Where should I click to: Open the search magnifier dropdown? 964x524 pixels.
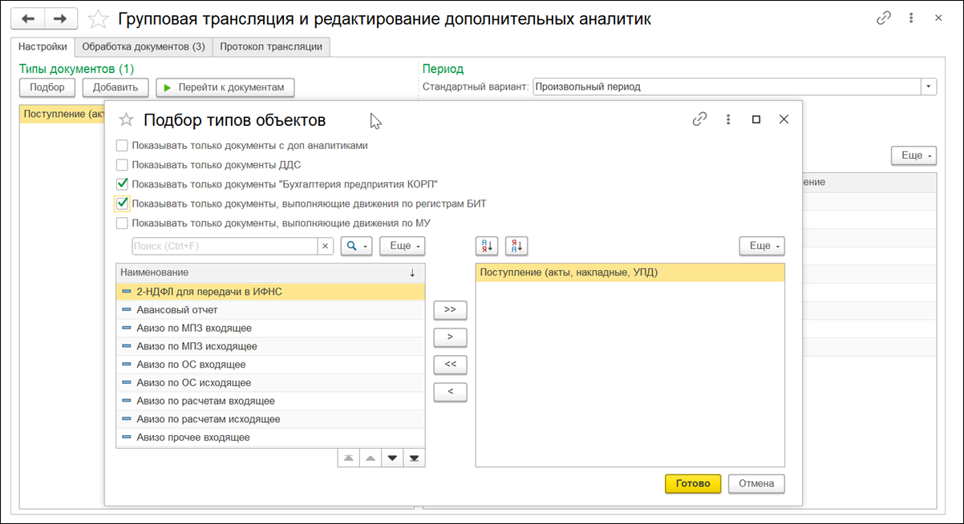357,246
